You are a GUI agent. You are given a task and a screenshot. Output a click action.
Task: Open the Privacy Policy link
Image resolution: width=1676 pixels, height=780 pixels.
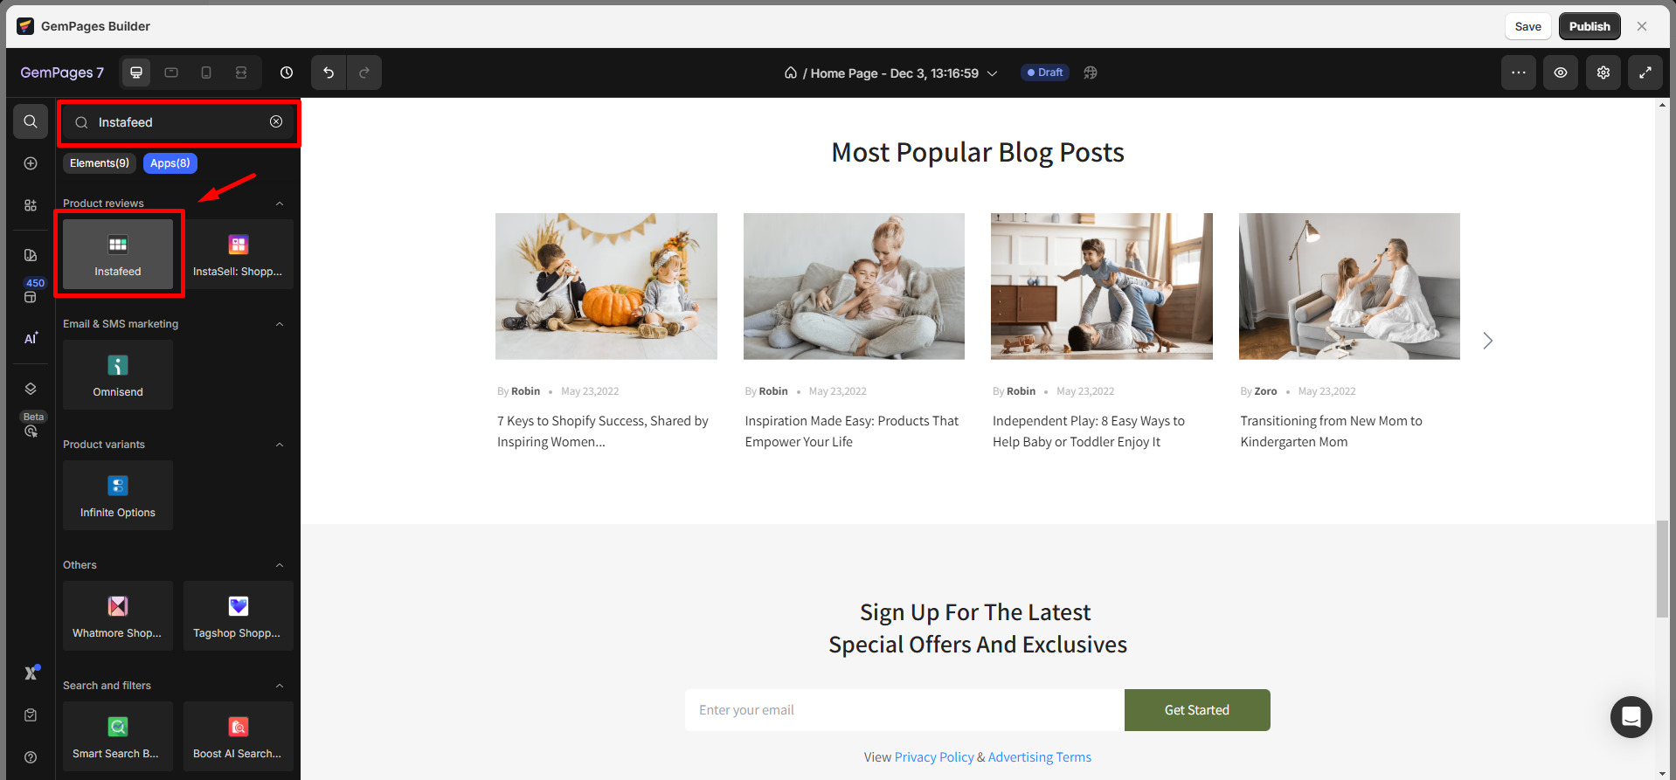[x=934, y=757]
